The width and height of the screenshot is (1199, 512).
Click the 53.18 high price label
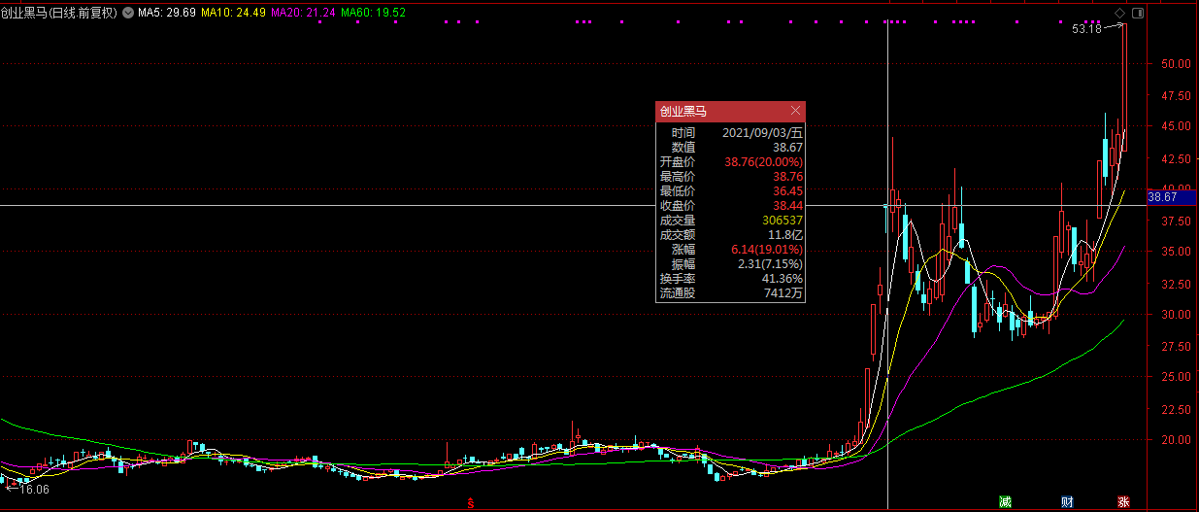tap(1086, 29)
